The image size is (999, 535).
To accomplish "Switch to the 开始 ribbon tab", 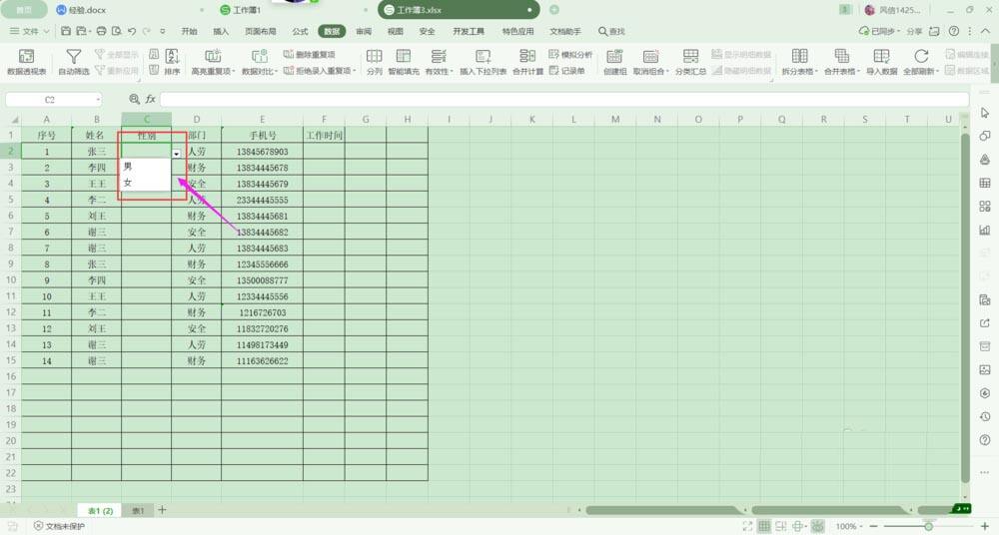I will point(189,31).
